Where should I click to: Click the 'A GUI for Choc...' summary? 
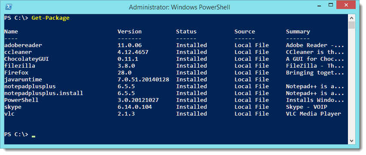[x=315, y=59]
